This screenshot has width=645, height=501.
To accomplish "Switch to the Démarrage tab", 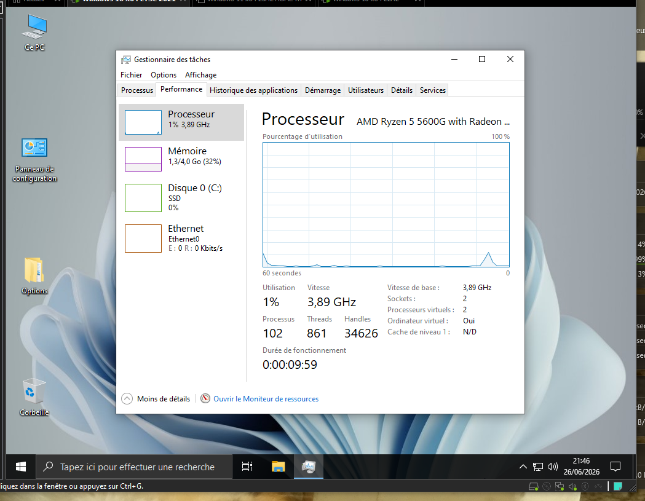I will [322, 90].
